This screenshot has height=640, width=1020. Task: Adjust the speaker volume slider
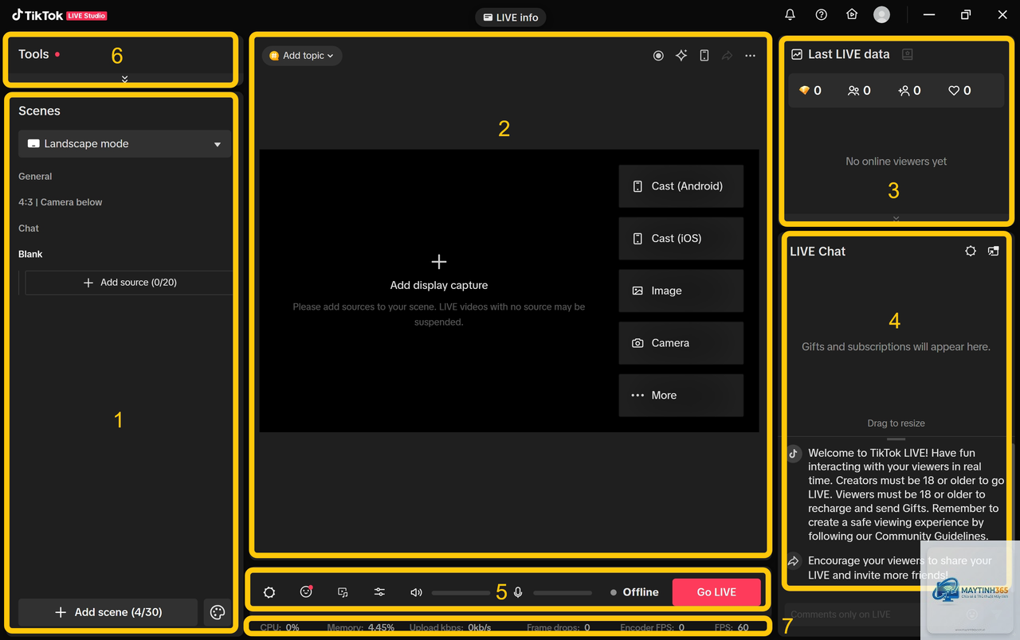461,592
